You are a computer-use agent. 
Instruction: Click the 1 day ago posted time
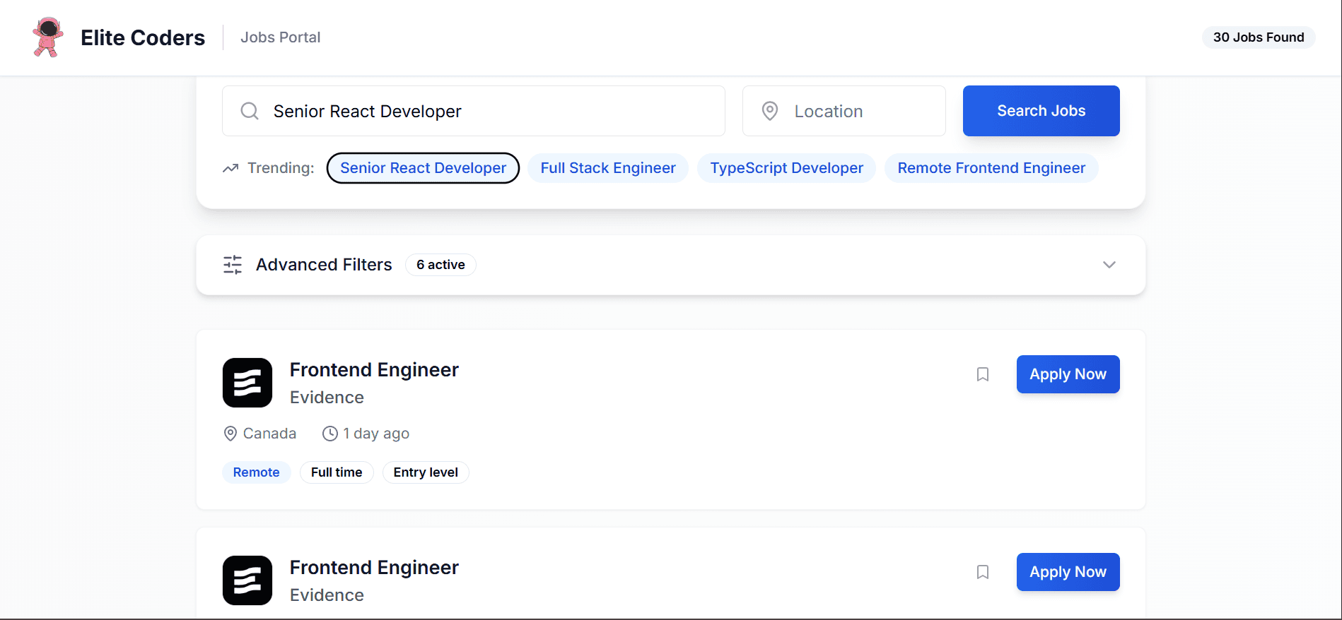(376, 434)
